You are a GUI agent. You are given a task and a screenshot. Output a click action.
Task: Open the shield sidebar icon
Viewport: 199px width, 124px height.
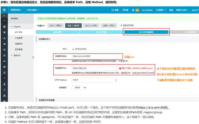coord(4,32)
